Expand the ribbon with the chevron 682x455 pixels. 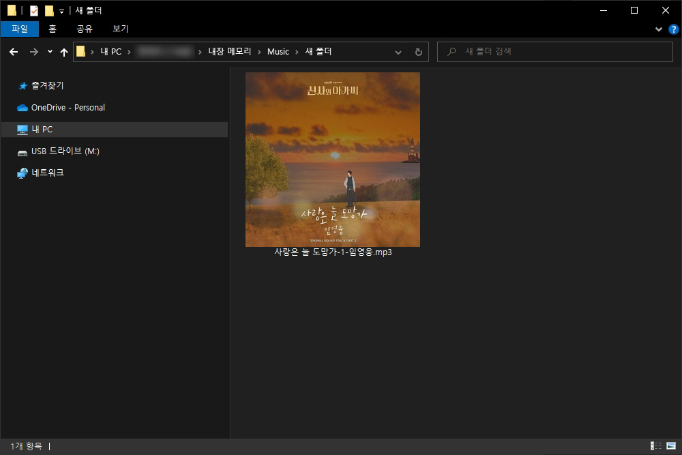(x=659, y=29)
